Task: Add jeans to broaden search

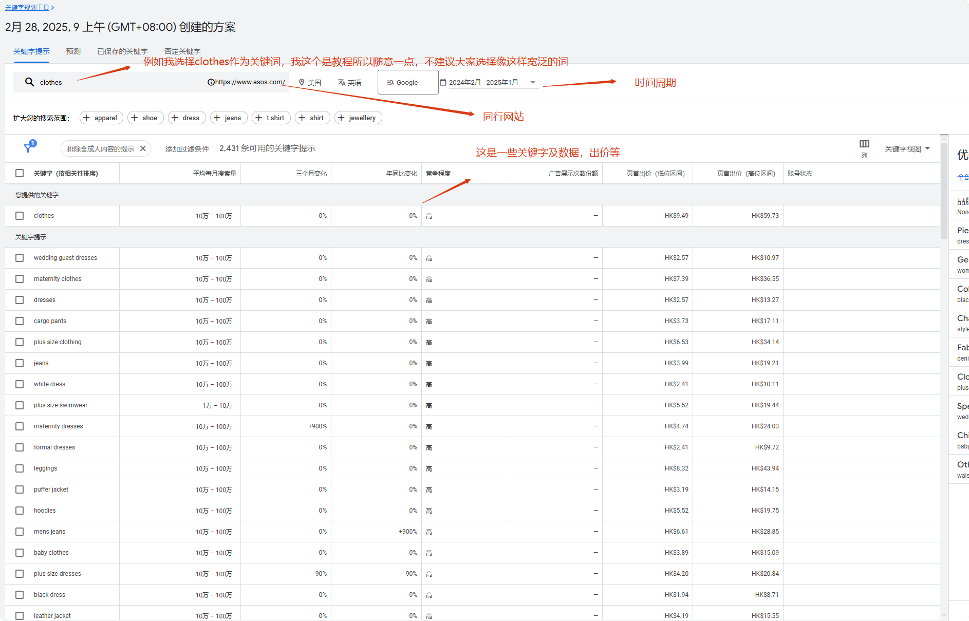Action: [x=229, y=118]
